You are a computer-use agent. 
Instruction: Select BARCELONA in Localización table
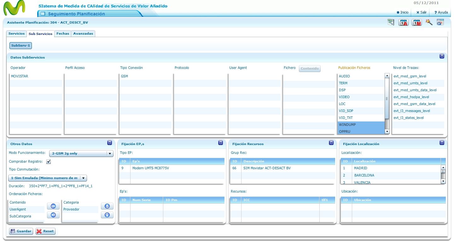click(x=391, y=175)
